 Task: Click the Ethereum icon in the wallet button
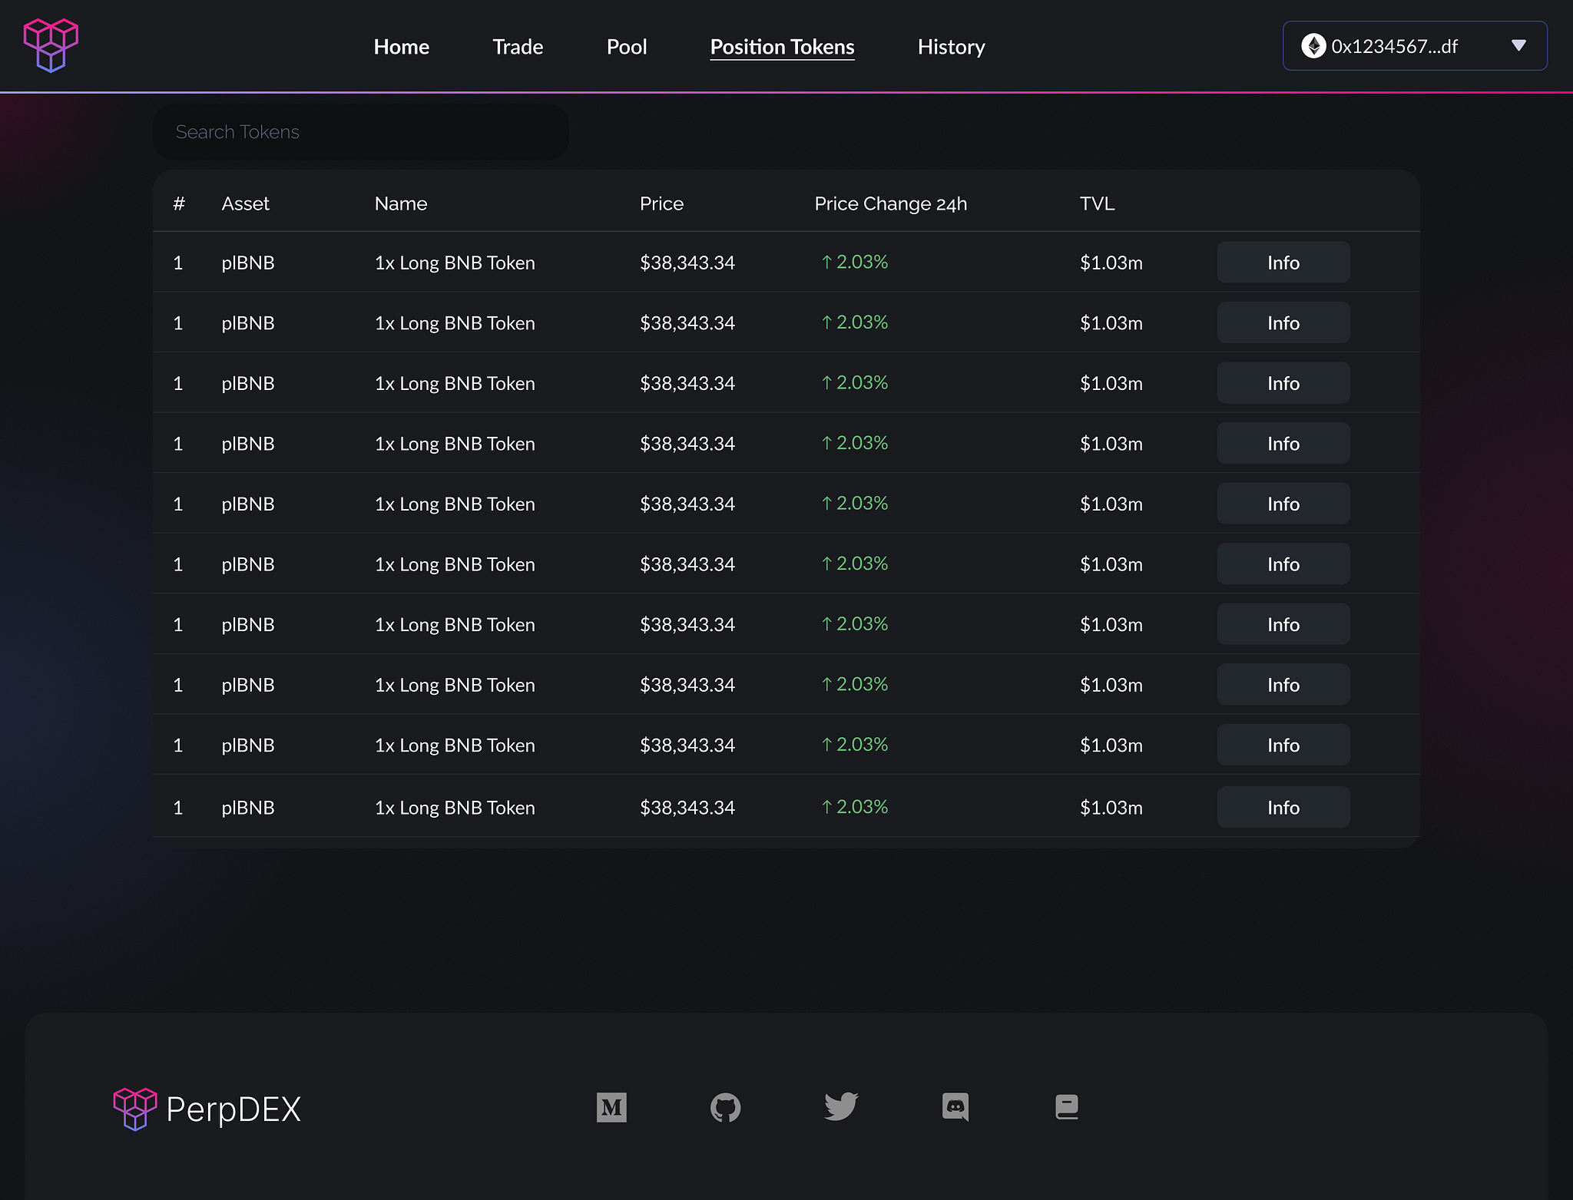tap(1316, 45)
